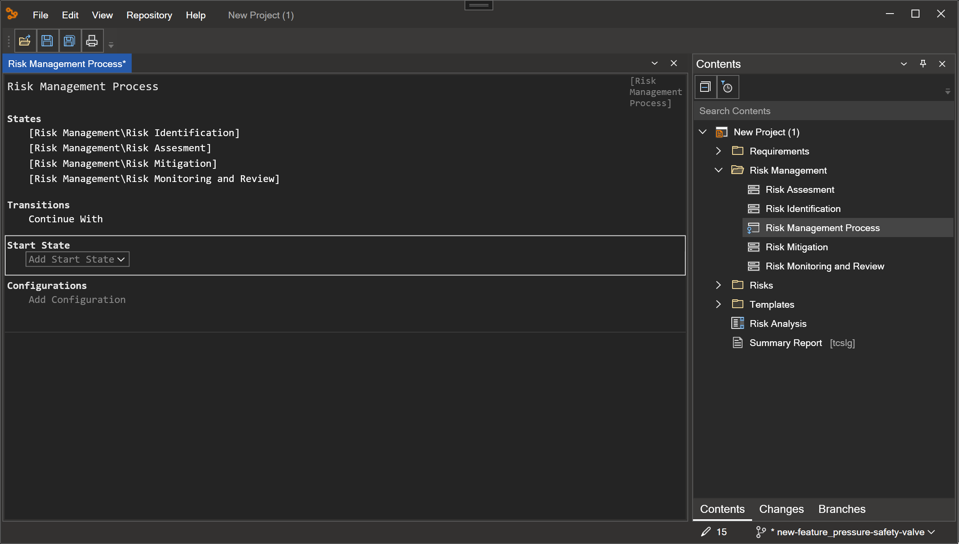Toggle the history filter clock icon
The image size is (959, 544).
(x=728, y=87)
